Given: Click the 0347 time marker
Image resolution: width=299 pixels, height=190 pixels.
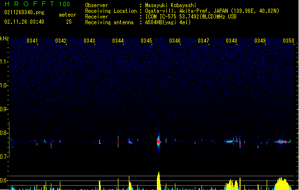Looking at the screenshot, I should (x=203, y=41).
